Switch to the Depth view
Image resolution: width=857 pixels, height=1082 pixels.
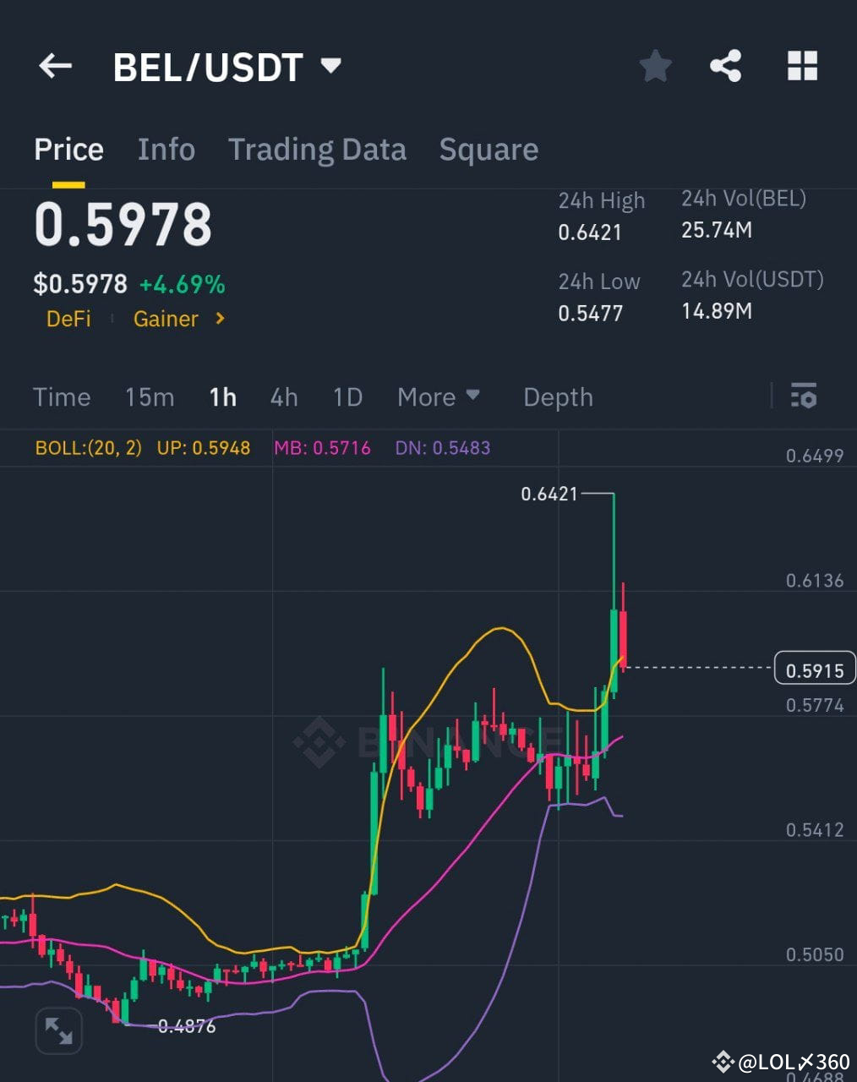pyautogui.click(x=557, y=396)
